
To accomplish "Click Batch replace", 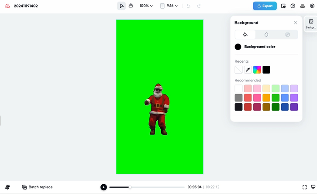I will pyautogui.click(x=37, y=187).
